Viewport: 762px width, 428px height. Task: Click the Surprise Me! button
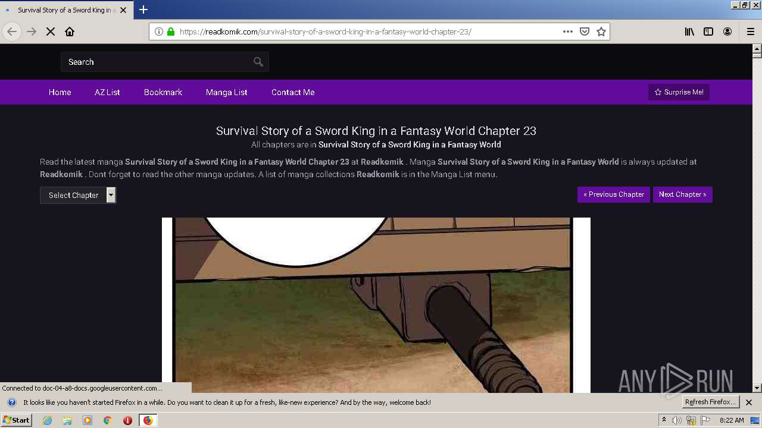pyautogui.click(x=679, y=92)
